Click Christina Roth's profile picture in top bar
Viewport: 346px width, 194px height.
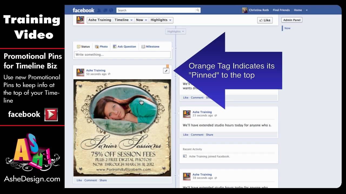(x=245, y=10)
